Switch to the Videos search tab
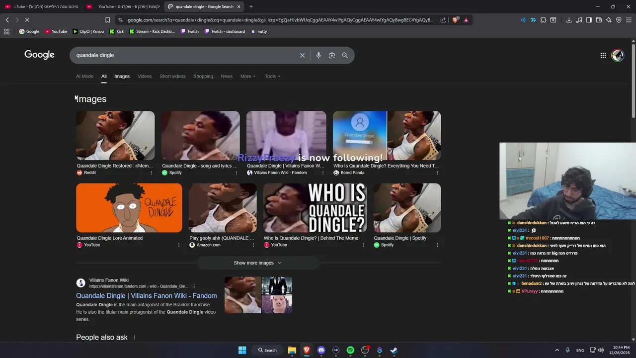This screenshot has width=636, height=358. tap(145, 76)
